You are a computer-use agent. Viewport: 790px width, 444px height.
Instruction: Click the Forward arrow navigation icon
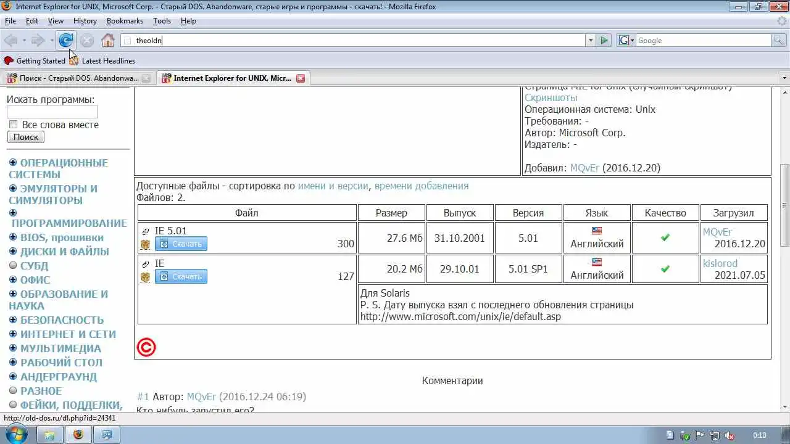coord(38,41)
